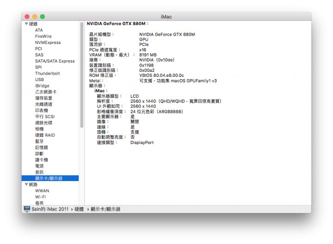Open the 硬體 RAID entry
333x244 pixels.
(45, 135)
